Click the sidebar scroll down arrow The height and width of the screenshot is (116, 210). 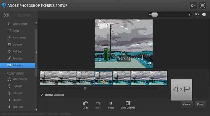click(36, 109)
